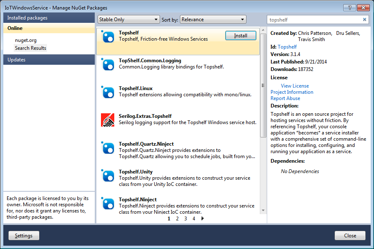Expand the Installed packages section

tap(49, 18)
